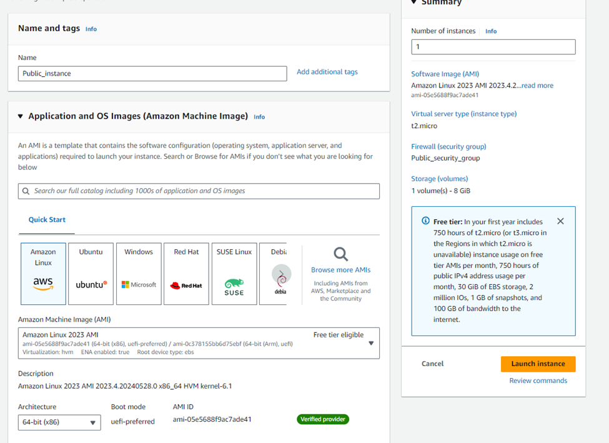Click the Name field containing Public_instance

[x=152, y=74]
